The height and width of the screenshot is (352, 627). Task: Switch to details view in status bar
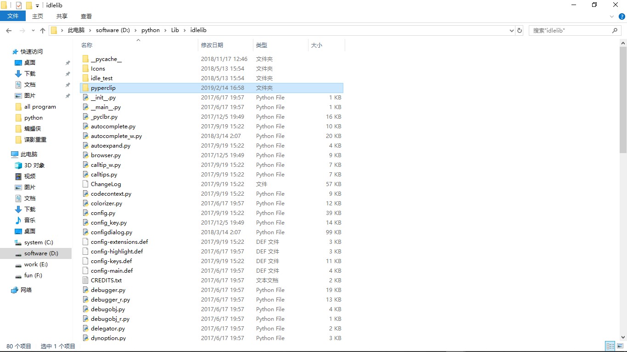(x=610, y=346)
